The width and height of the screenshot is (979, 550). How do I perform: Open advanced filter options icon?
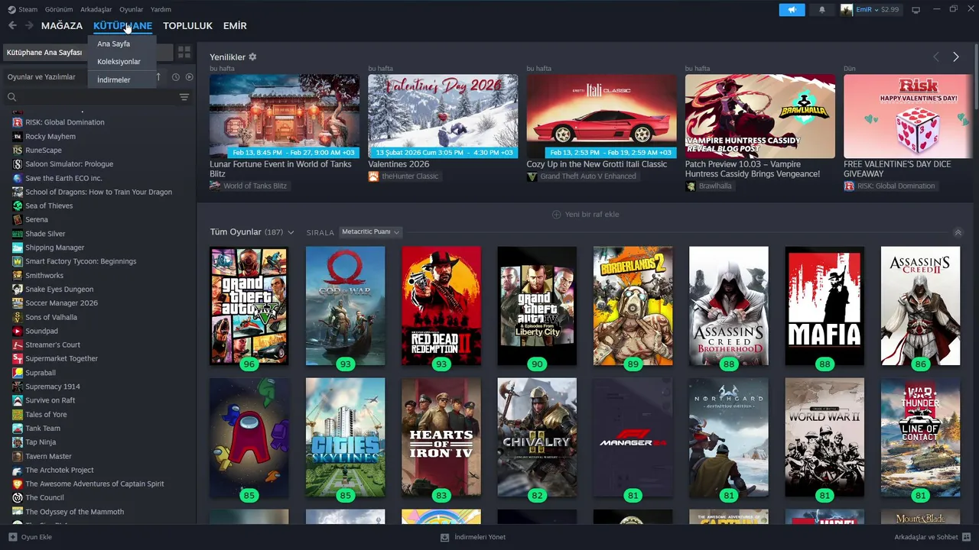184,97
